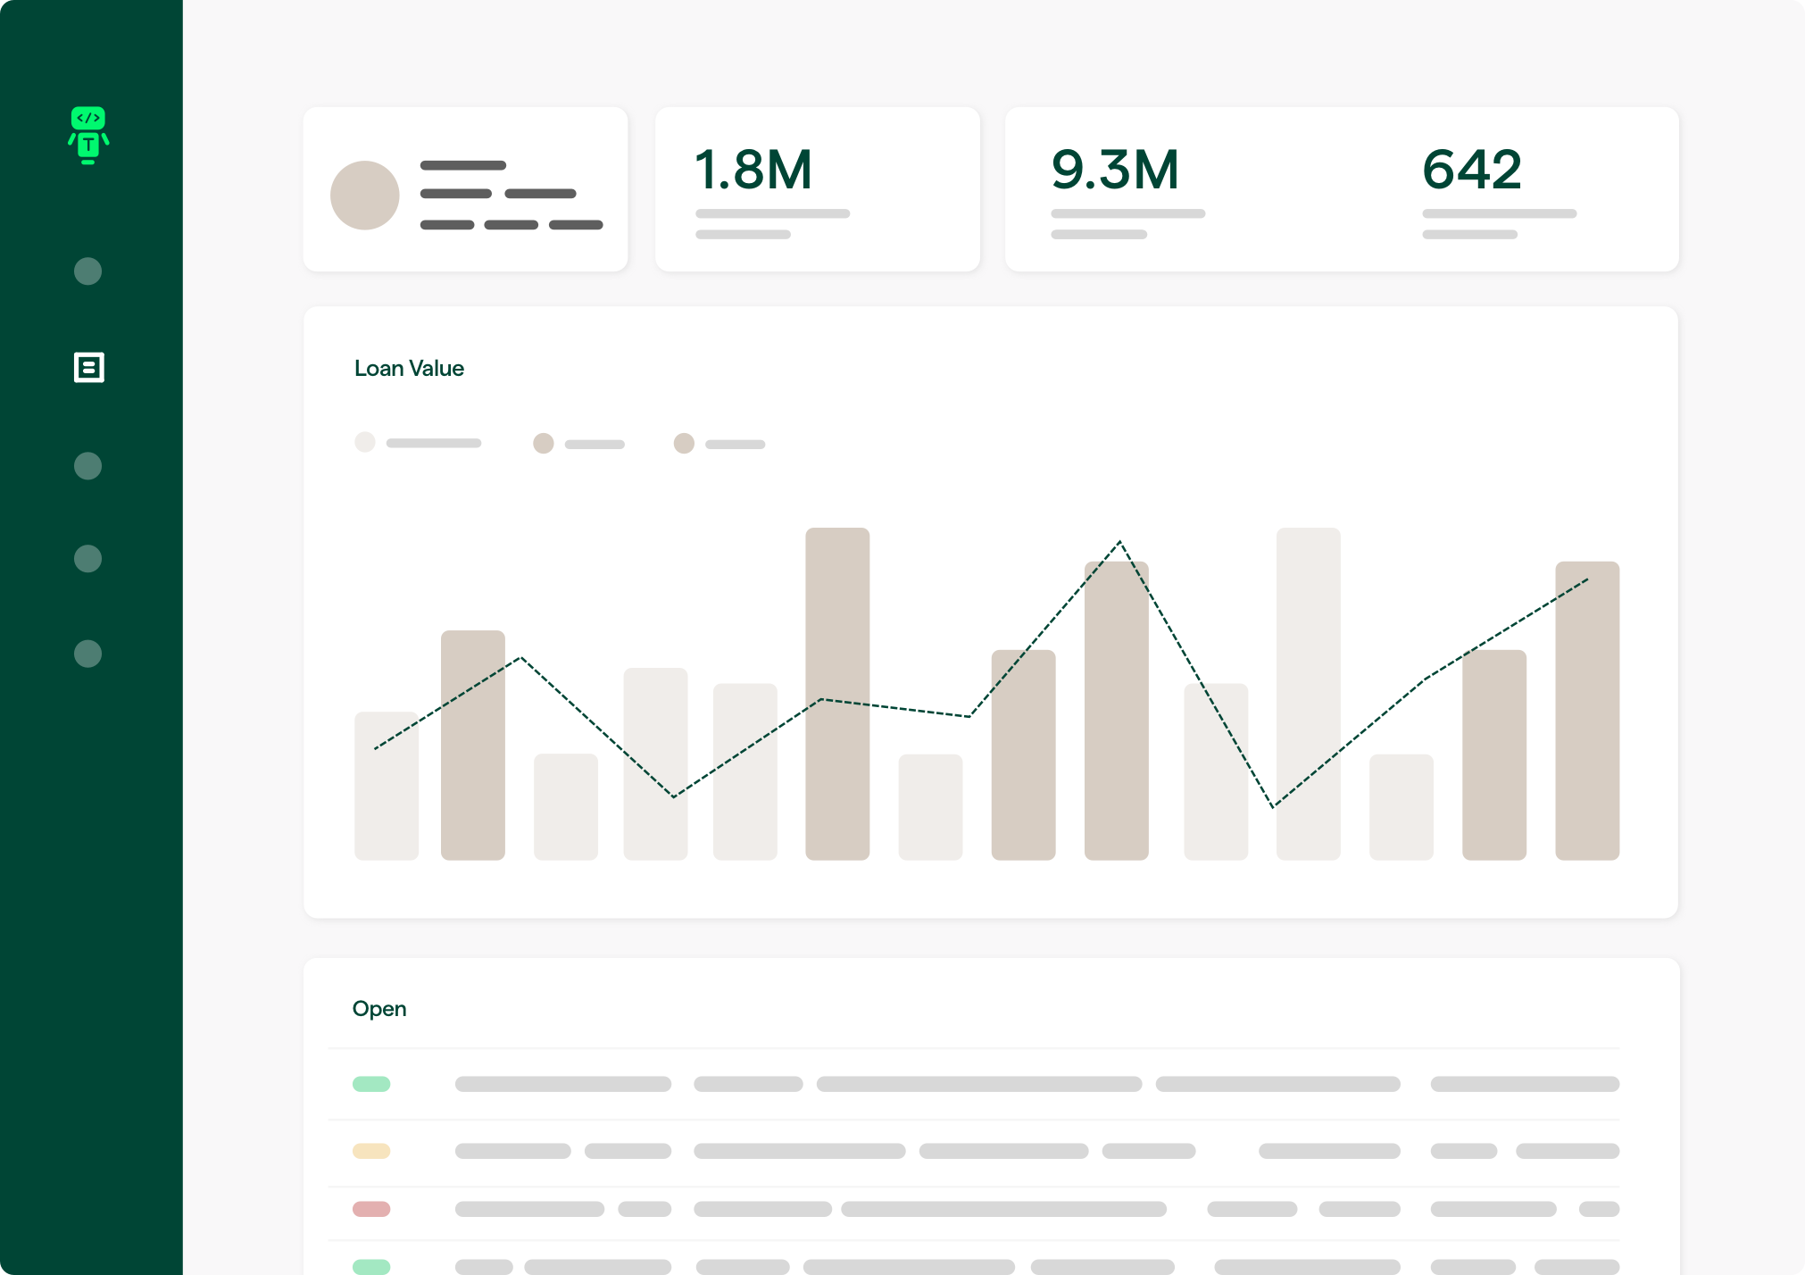1805x1275 pixels.
Task: Click the Open table heading
Action: click(x=379, y=1009)
